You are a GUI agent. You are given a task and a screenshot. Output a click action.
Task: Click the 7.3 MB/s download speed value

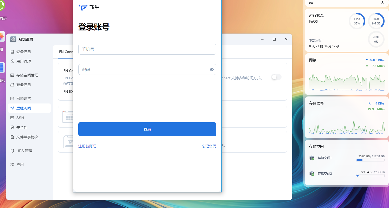(378, 66)
